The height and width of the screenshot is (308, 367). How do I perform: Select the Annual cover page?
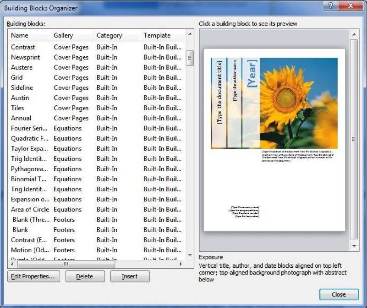click(x=97, y=118)
